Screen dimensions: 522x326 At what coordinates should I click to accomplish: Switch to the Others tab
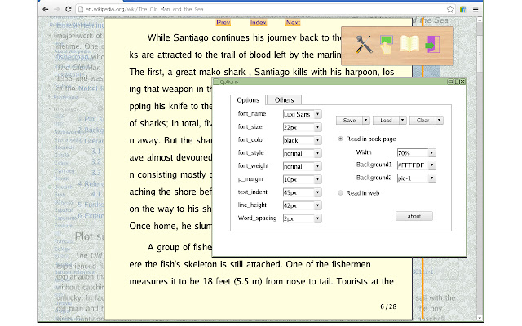(285, 99)
